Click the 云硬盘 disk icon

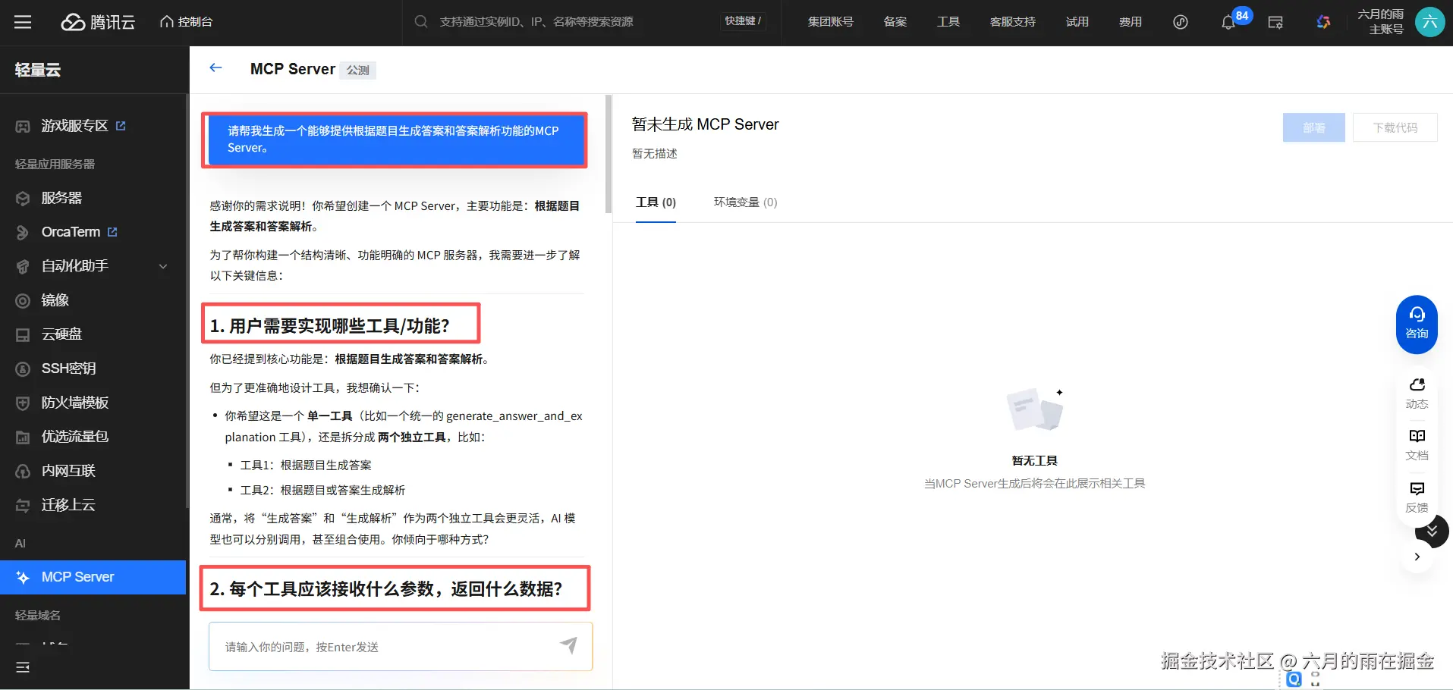click(x=23, y=334)
